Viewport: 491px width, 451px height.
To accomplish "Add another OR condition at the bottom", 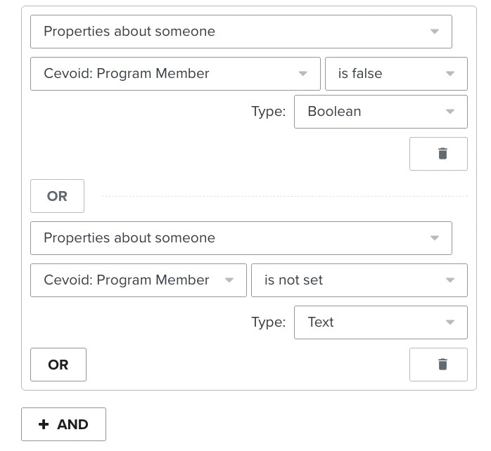I will 58,365.
